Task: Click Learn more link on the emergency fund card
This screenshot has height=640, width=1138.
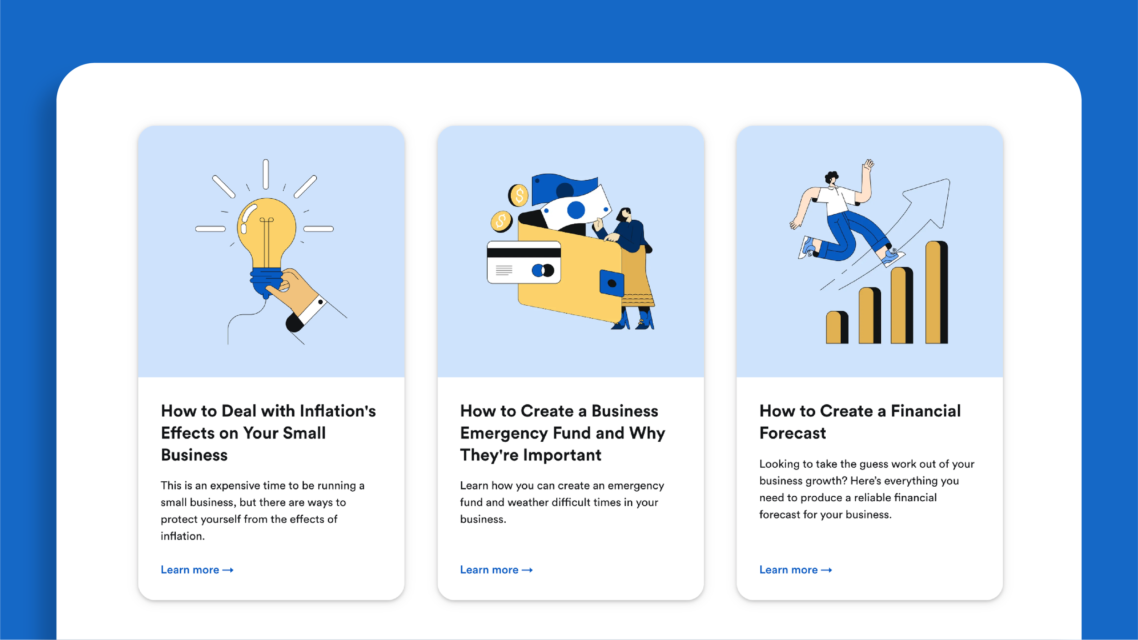Action: pos(489,570)
